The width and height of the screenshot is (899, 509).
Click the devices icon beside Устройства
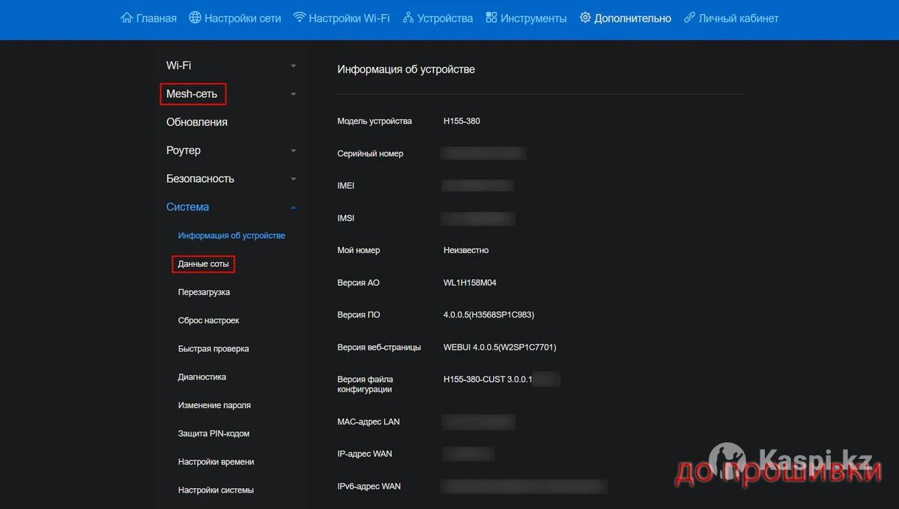pyautogui.click(x=408, y=18)
